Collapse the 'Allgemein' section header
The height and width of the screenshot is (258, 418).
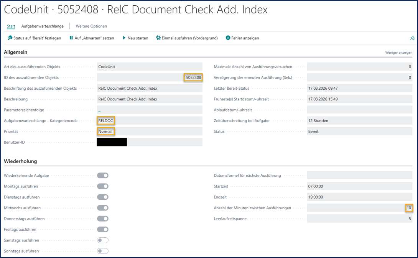coord(16,52)
